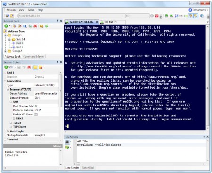Click the red stop icon in main toolbar

[156, 16]
